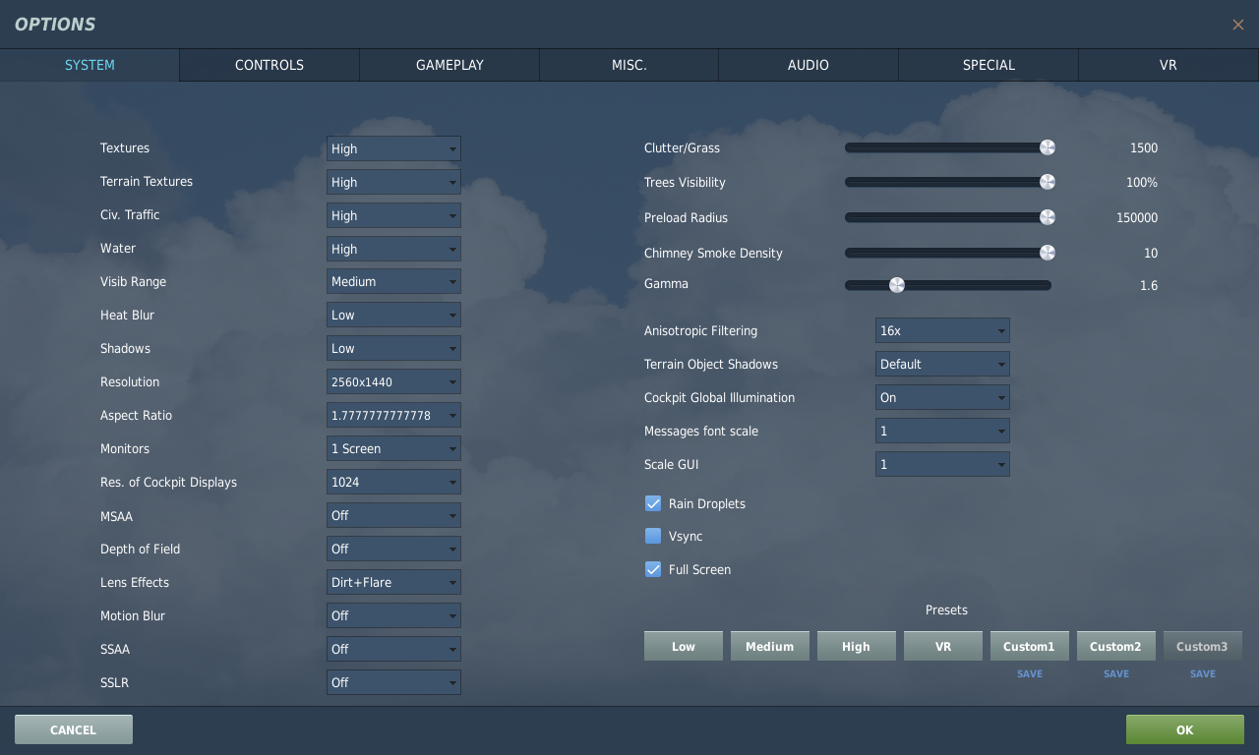Image resolution: width=1259 pixels, height=755 pixels.
Task: Select the VR preset button
Action: pos(943,646)
